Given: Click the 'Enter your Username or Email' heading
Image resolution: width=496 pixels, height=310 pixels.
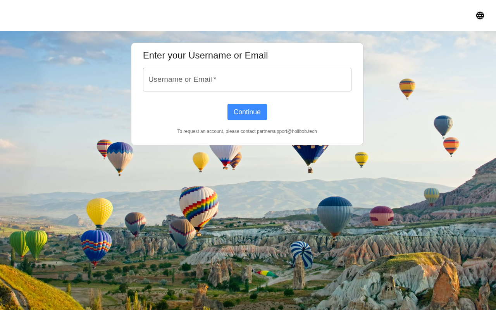Looking at the screenshot, I should tap(205, 55).
